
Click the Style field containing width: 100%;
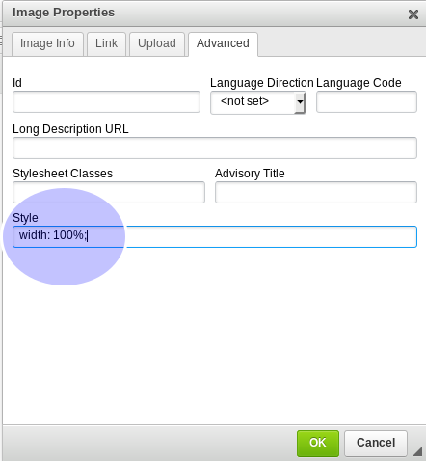click(x=215, y=237)
